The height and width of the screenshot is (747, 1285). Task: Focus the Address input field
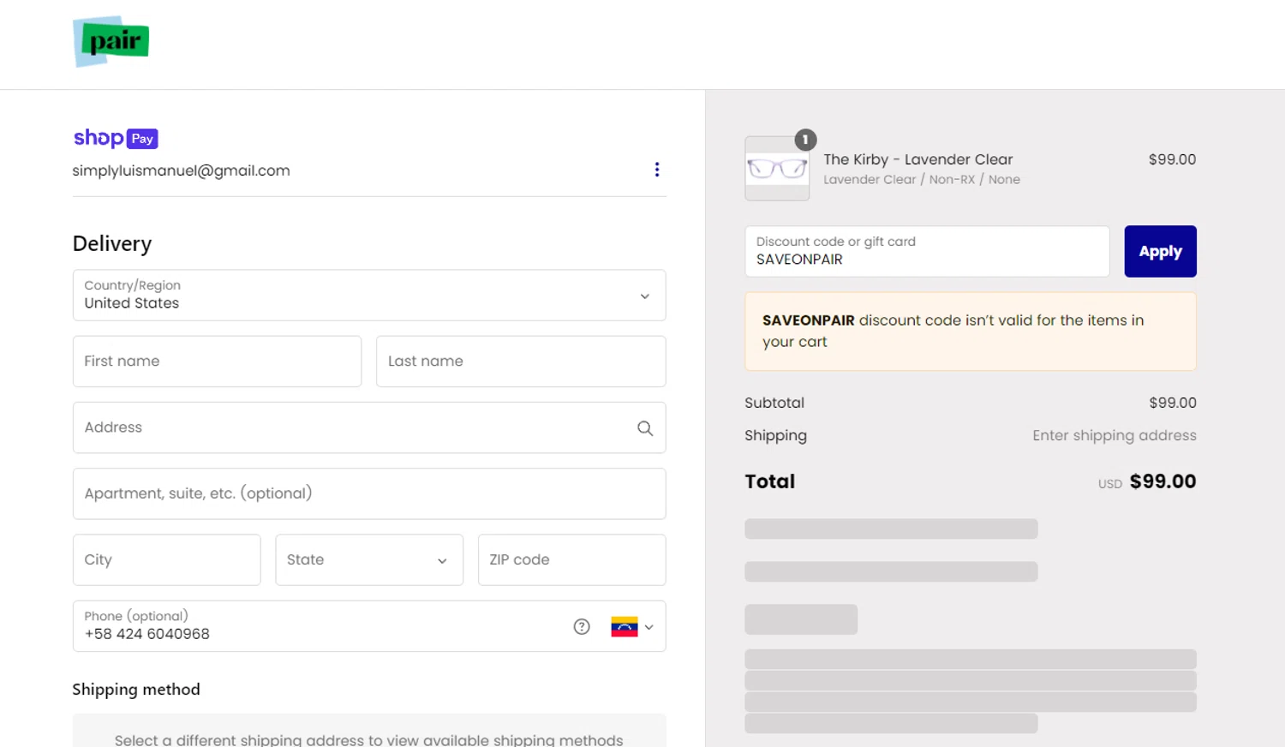(351, 428)
